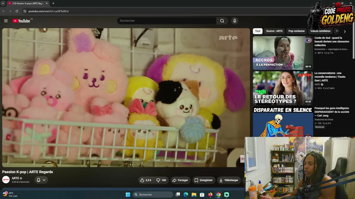Click the Windows taskbar Rechercher search box
This screenshot has height=199, width=355.
pyautogui.click(x=153, y=195)
